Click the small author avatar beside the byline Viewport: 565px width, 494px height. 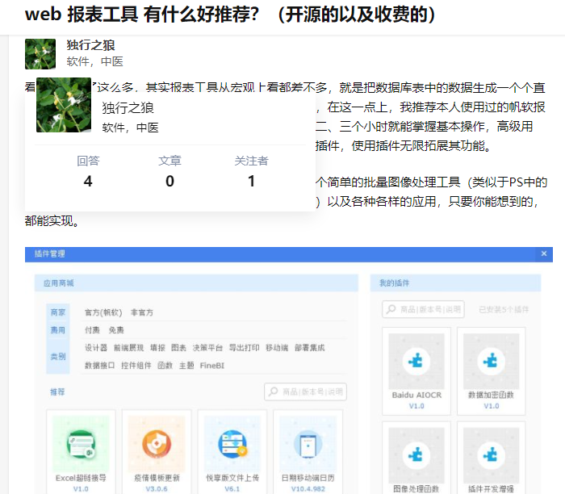(x=40, y=54)
